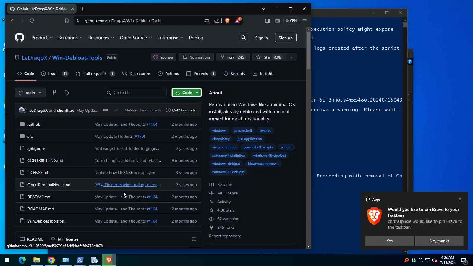Viewport: 473px width, 266px height.
Task: Click Yes to pin Brave
Action: point(390,241)
